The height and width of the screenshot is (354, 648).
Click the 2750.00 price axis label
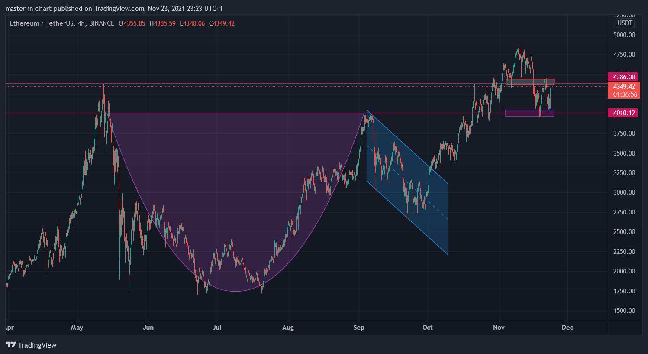tap(624, 212)
